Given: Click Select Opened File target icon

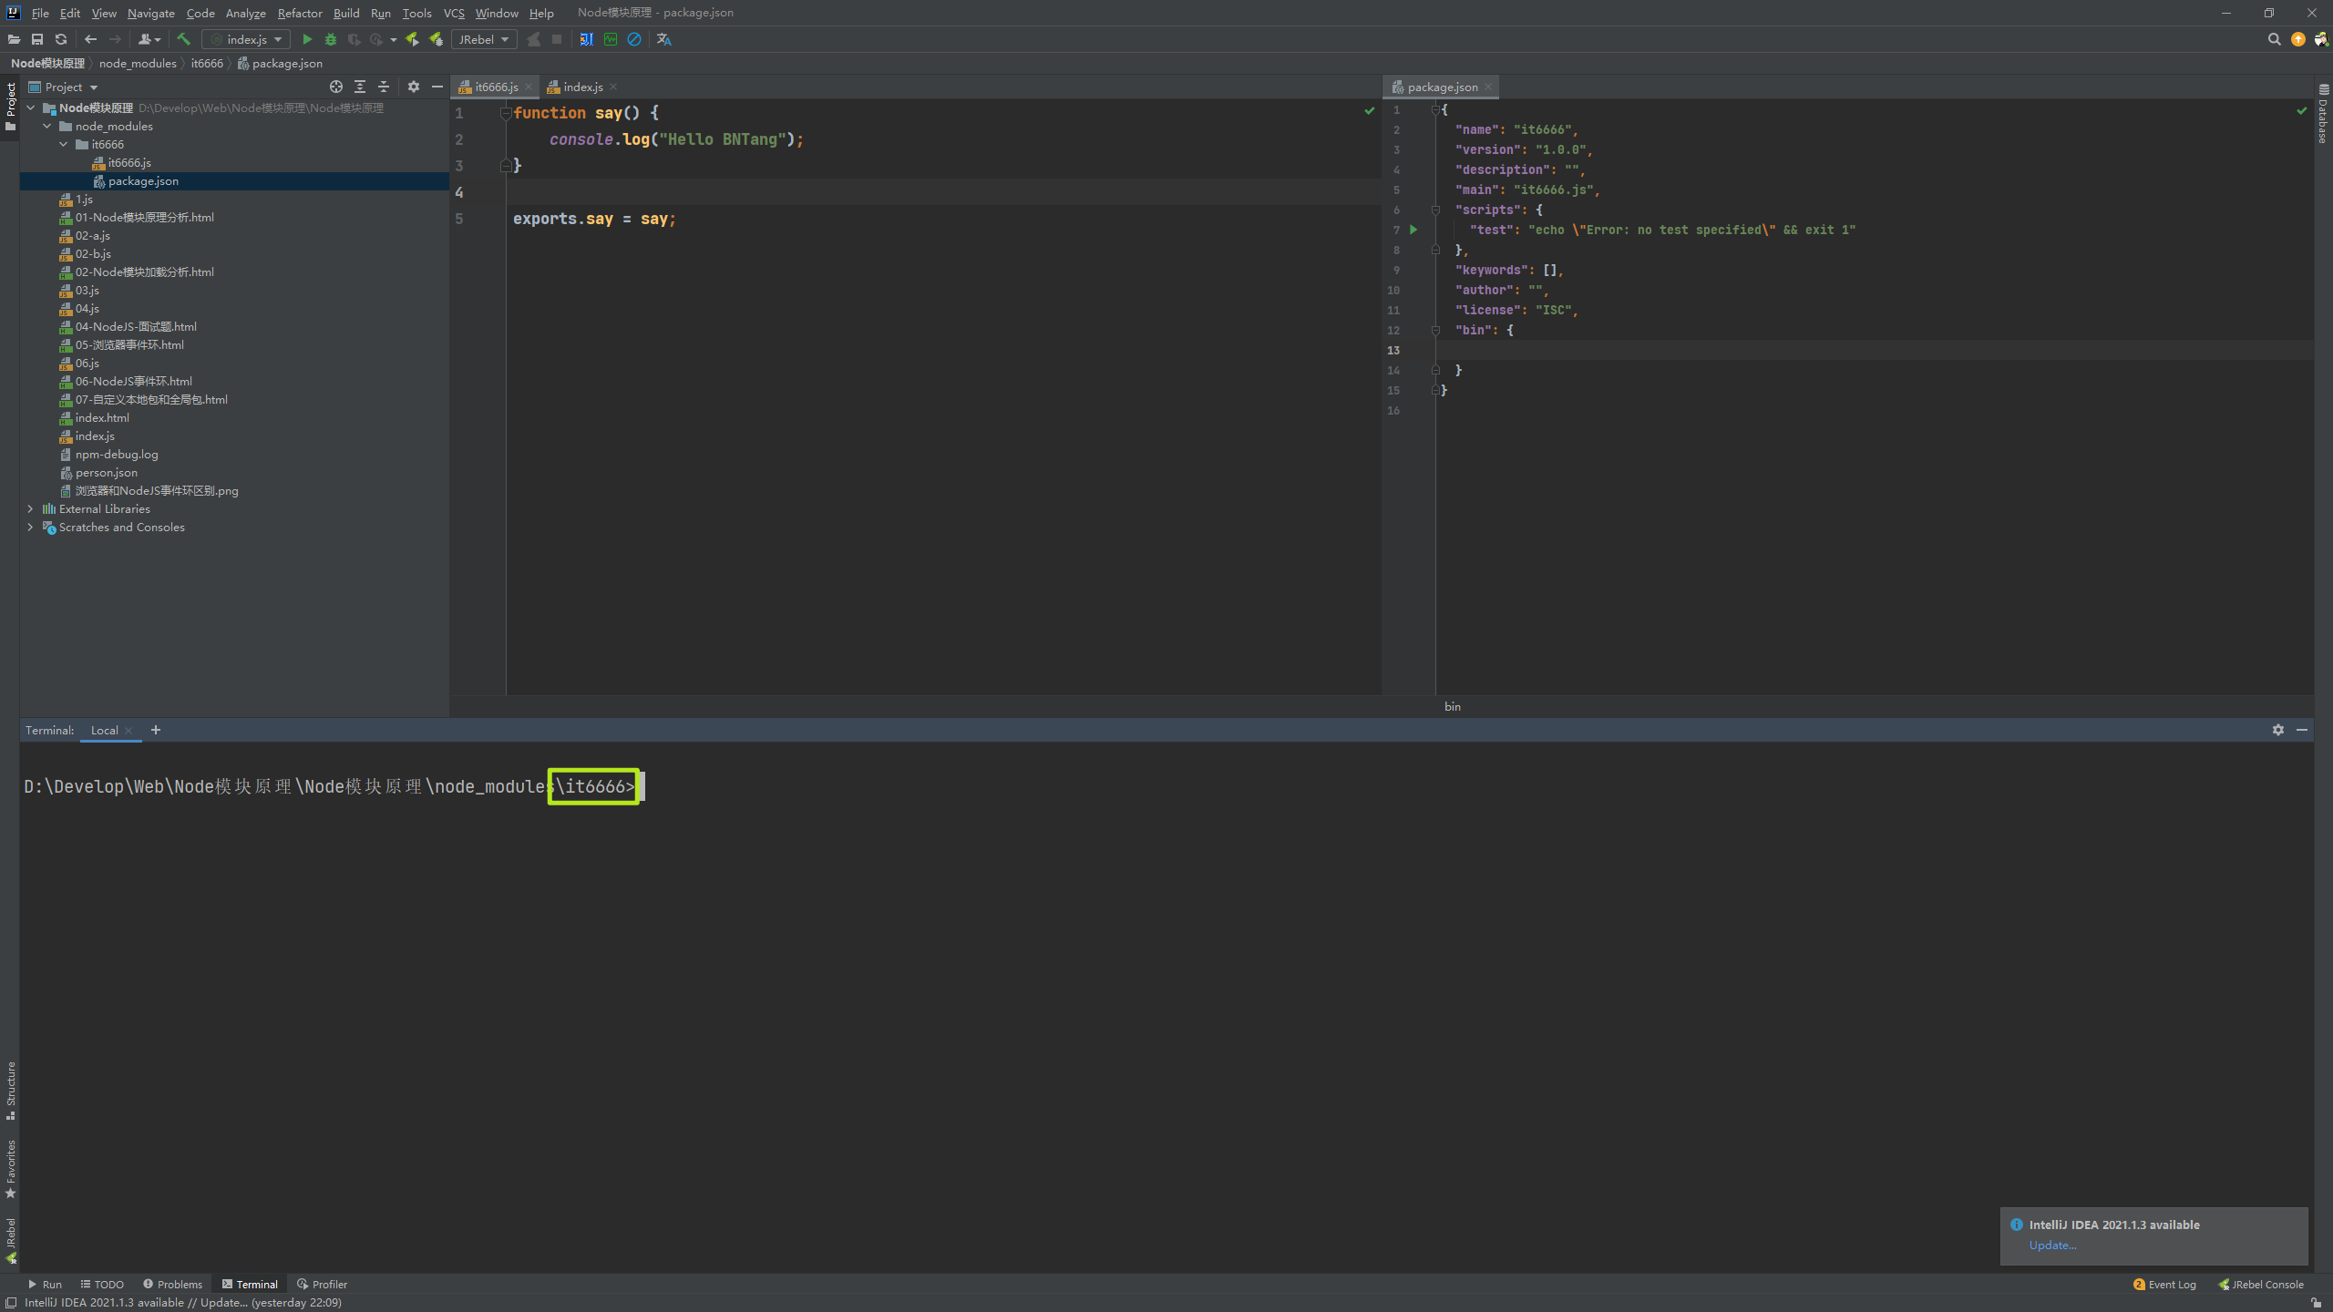Looking at the screenshot, I should point(336,87).
